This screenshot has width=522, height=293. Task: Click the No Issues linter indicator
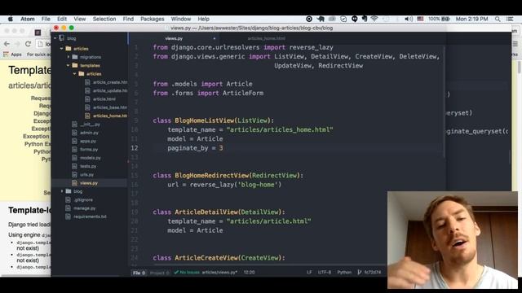point(187,272)
